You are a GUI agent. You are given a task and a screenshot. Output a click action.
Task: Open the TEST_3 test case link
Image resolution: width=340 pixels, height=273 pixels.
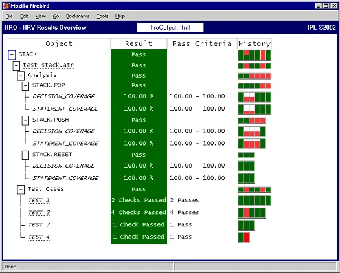click(x=39, y=225)
